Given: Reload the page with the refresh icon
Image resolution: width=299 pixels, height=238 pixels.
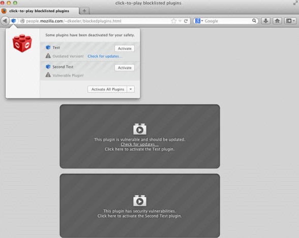Looking at the screenshot, I should (186, 21).
